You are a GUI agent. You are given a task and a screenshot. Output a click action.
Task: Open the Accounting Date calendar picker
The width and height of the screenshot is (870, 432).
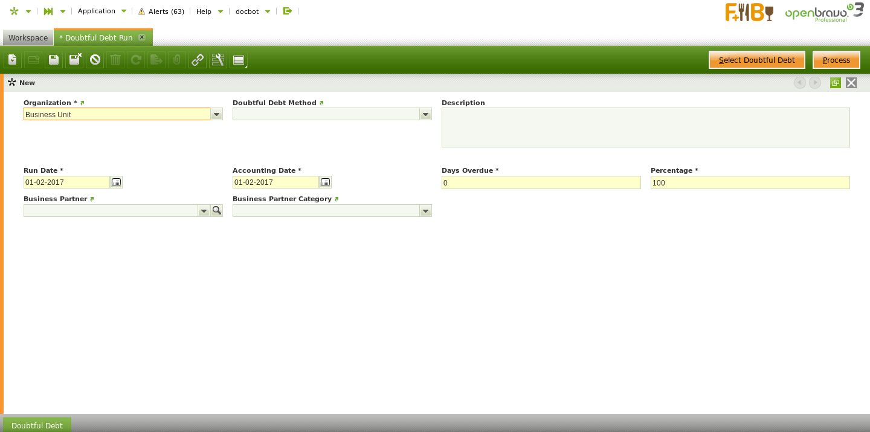click(x=326, y=182)
